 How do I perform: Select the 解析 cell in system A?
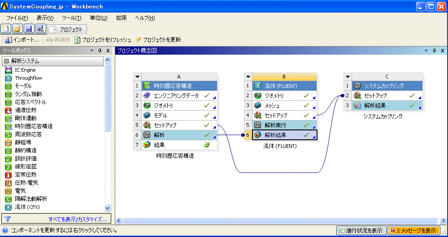(179, 135)
